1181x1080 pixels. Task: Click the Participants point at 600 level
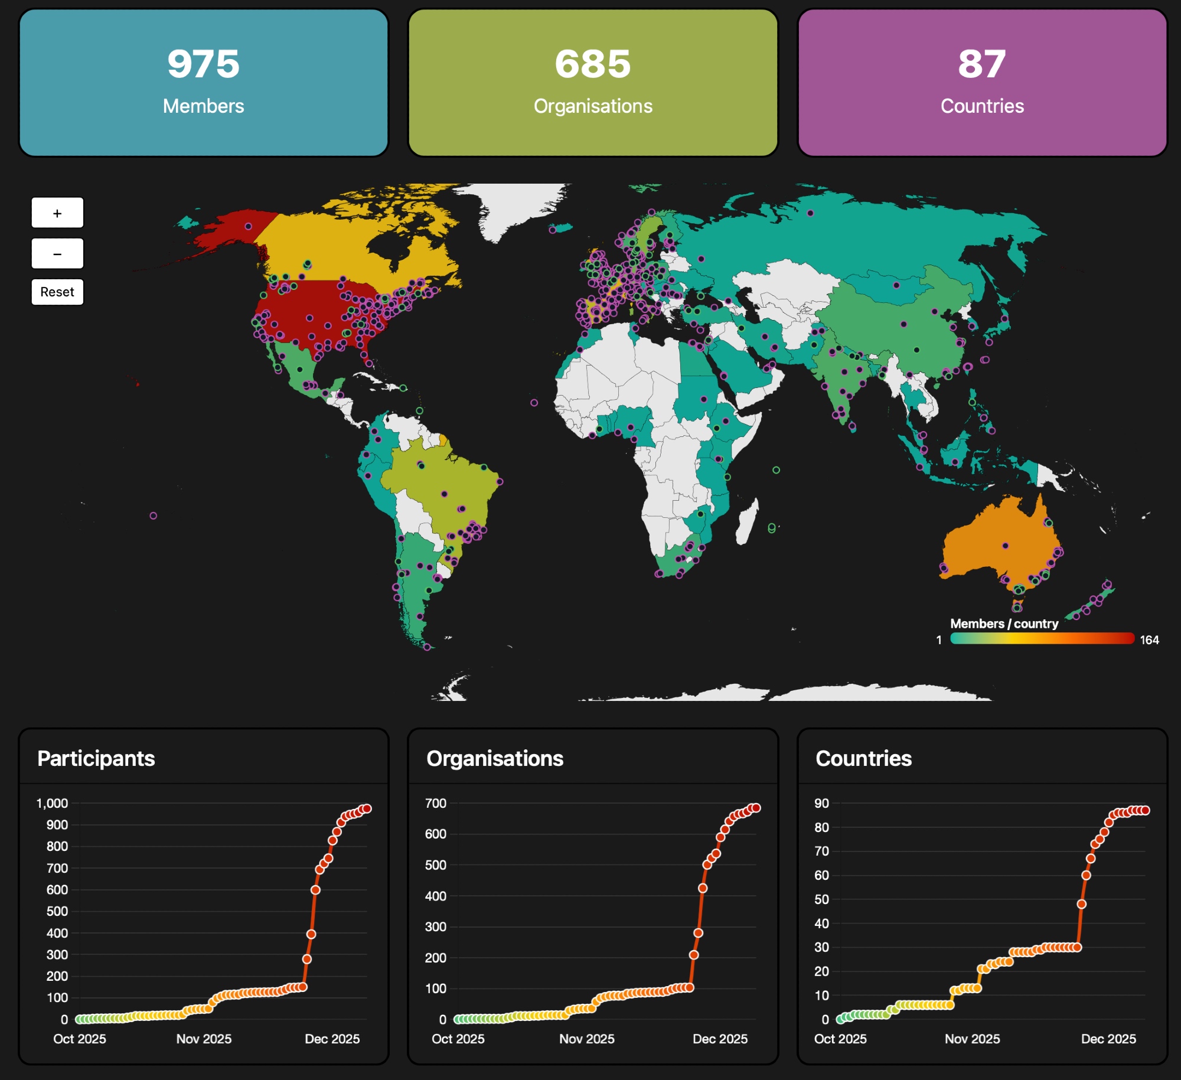tap(315, 890)
